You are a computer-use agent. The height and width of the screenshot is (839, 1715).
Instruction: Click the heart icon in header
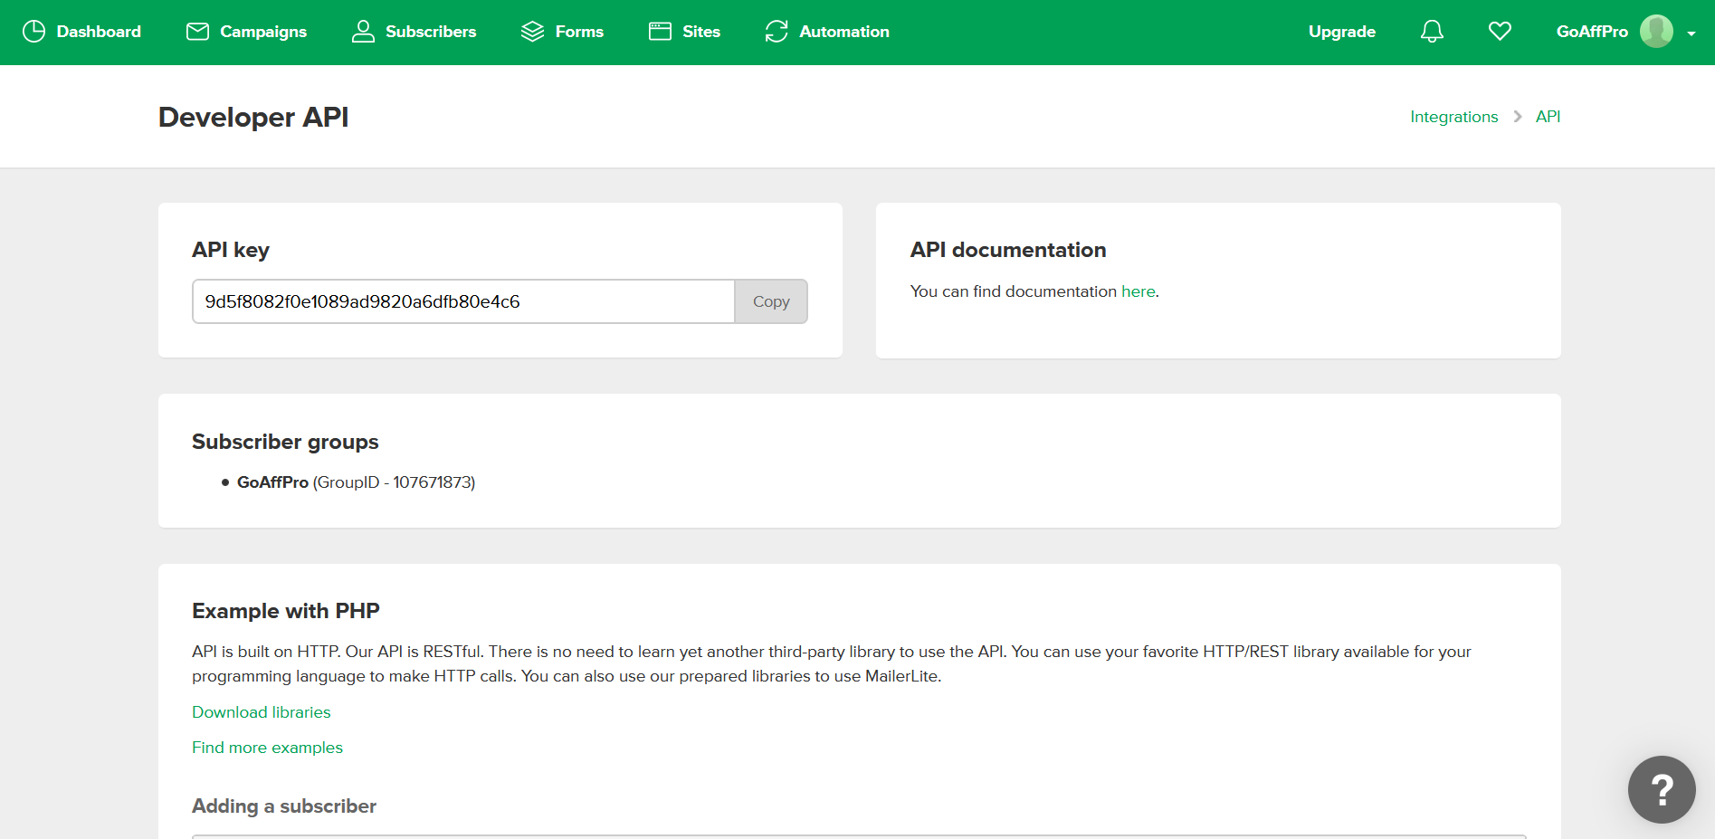tap(1500, 32)
